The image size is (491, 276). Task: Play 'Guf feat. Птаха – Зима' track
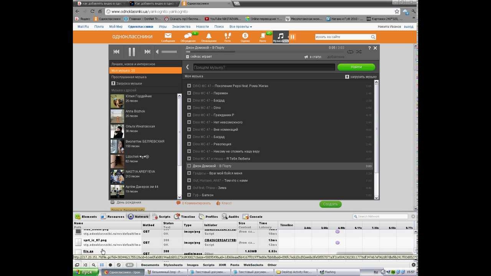pyautogui.click(x=189, y=188)
